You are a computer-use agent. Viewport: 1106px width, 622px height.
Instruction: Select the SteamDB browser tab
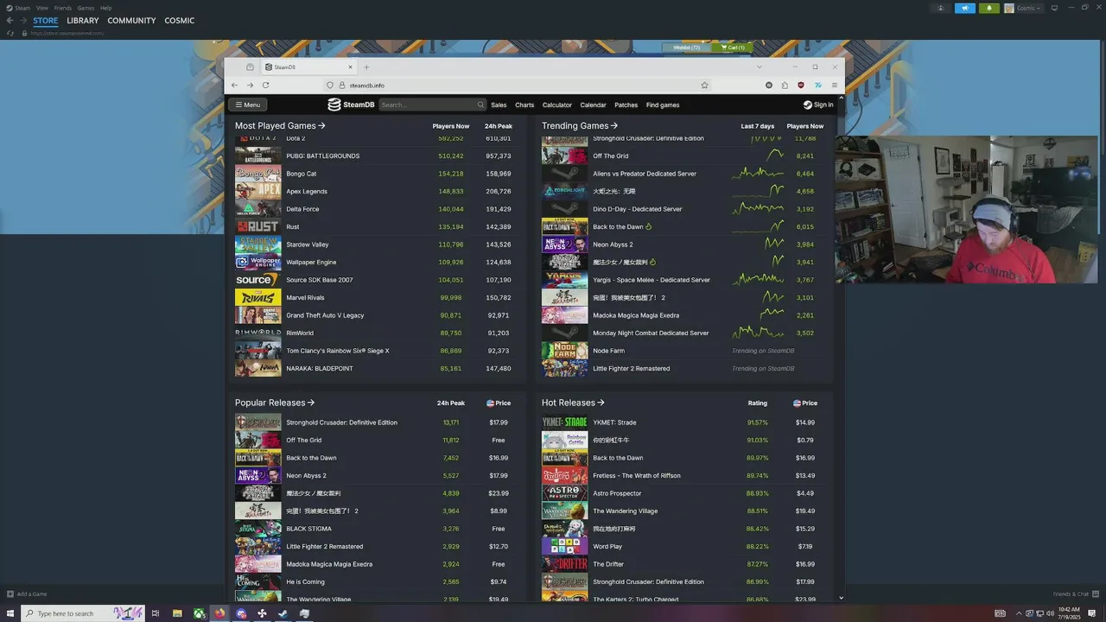pos(309,67)
